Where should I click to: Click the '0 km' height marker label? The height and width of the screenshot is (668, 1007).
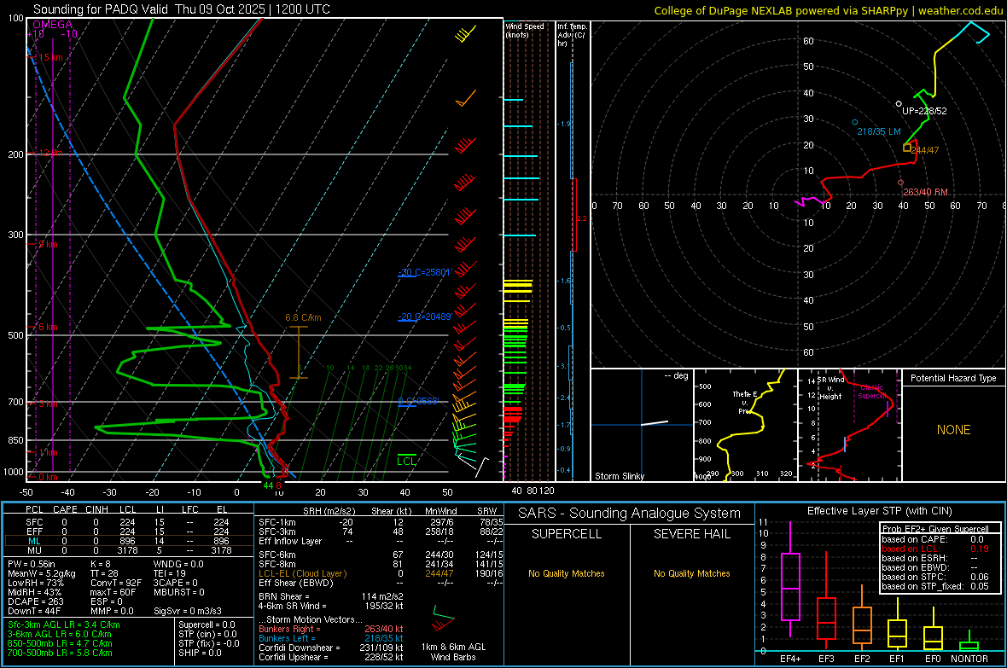pyautogui.click(x=48, y=477)
